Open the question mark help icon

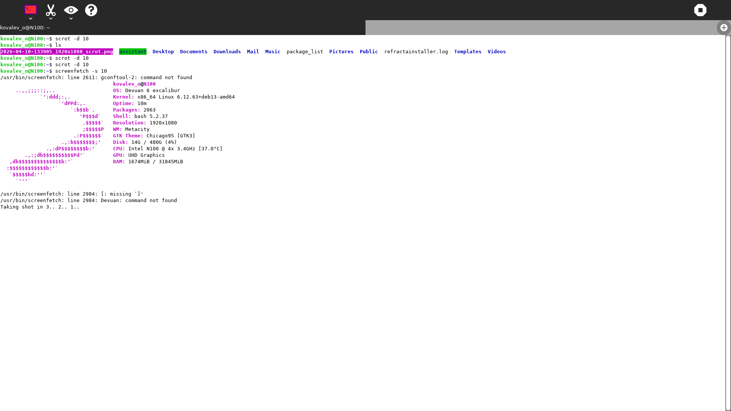click(x=91, y=10)
